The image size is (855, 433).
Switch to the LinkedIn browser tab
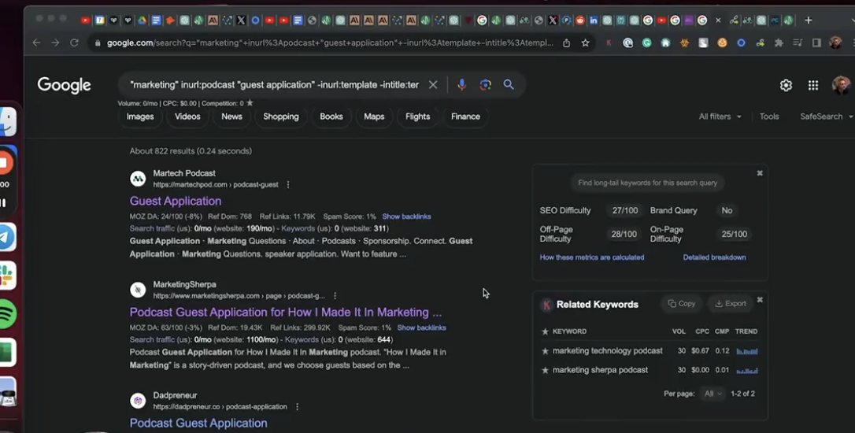coord(594,20)
